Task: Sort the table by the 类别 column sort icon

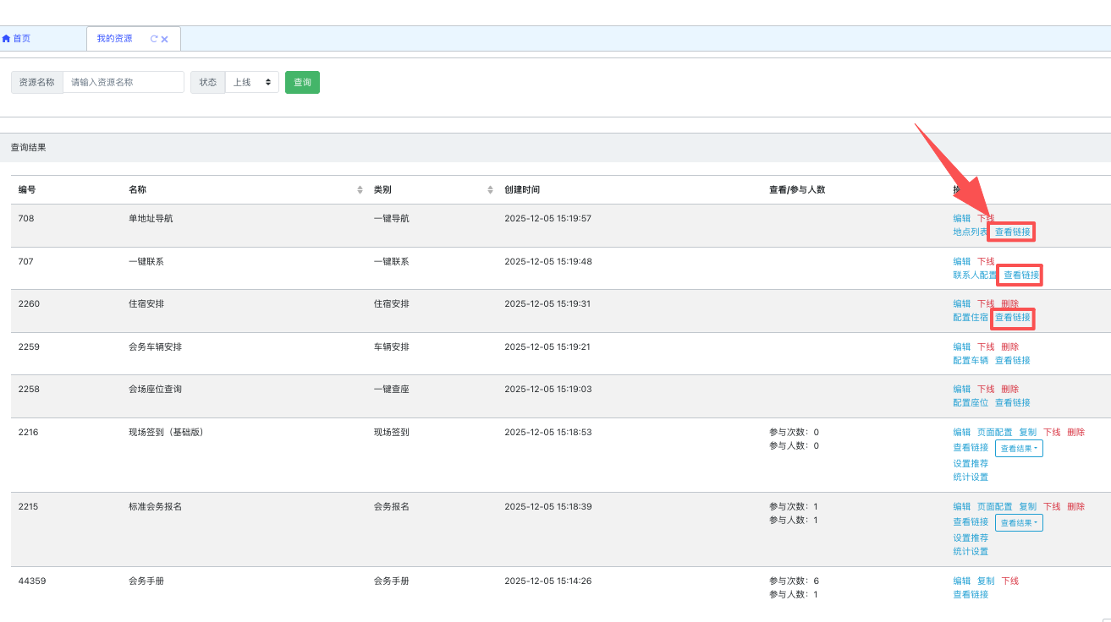Action: (490, 190)
